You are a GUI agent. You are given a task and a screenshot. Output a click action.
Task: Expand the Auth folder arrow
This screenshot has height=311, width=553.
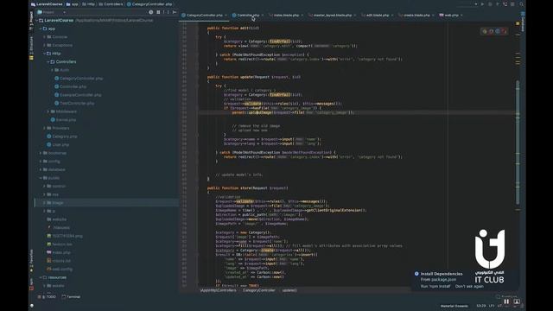pyautogui.click(x=52, y=70)
